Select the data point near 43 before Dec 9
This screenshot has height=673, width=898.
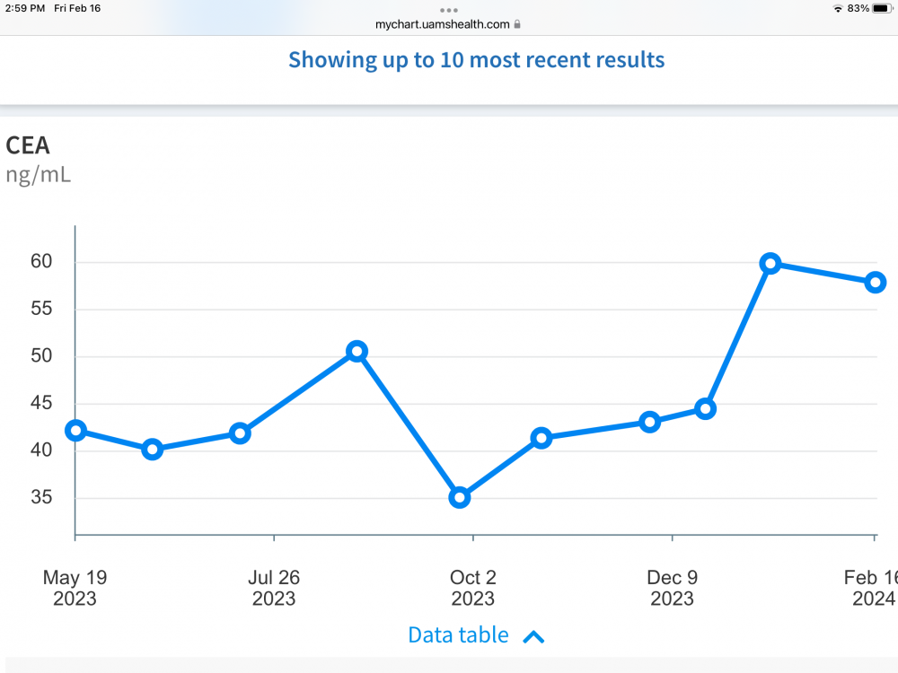(649, 423)
